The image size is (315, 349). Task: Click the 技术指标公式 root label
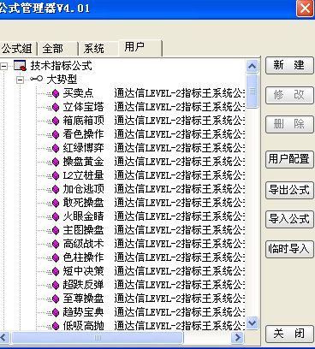pyautogui.click(x=62, y=66)
